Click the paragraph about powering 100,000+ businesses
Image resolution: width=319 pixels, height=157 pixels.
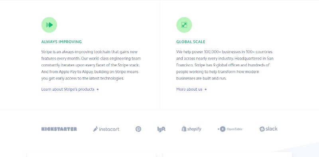225,65
